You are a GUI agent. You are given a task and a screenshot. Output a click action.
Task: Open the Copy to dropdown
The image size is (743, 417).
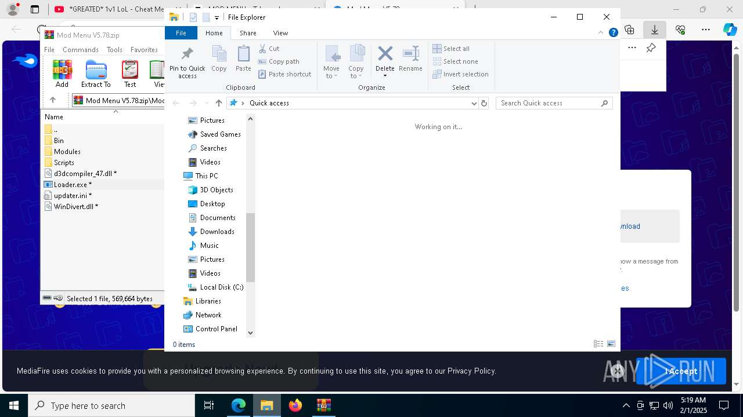(x=356, y=63)
